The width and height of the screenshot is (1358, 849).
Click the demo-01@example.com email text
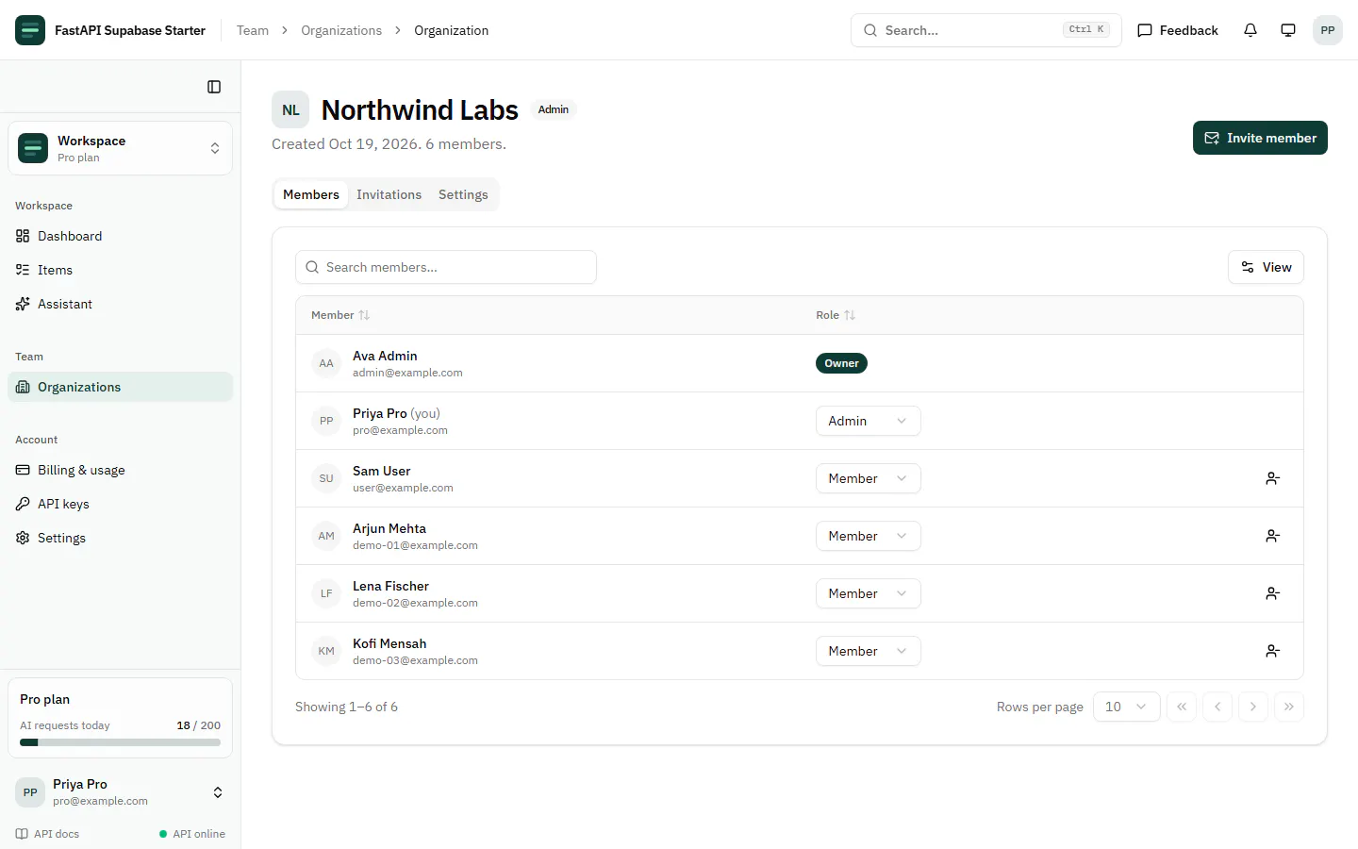click(x=415, y=545)
